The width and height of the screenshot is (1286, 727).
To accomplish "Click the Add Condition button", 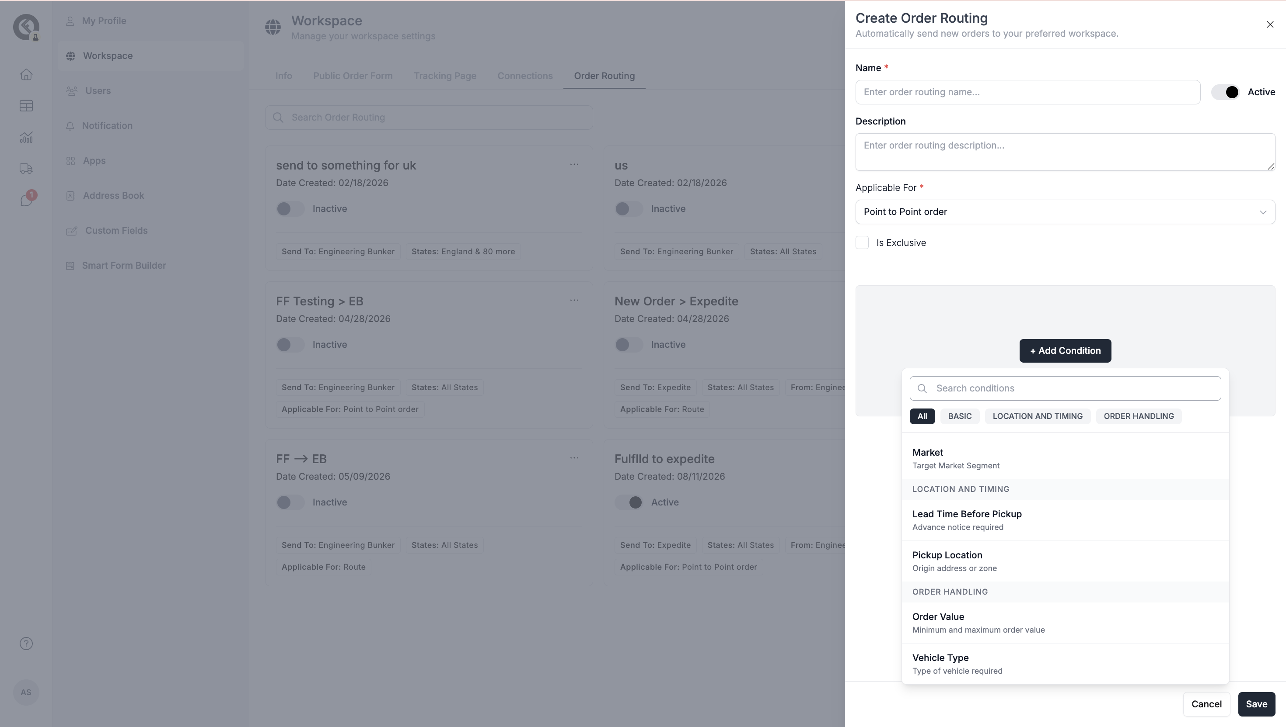I will [1065, 350].
